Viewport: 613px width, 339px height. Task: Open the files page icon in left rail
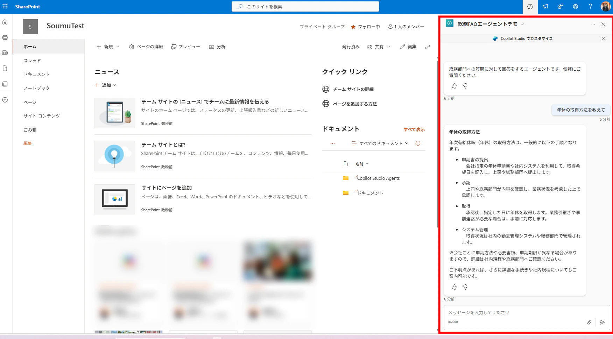click(x=5, y=68)
